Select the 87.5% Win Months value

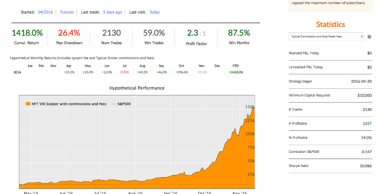(239, 33)
